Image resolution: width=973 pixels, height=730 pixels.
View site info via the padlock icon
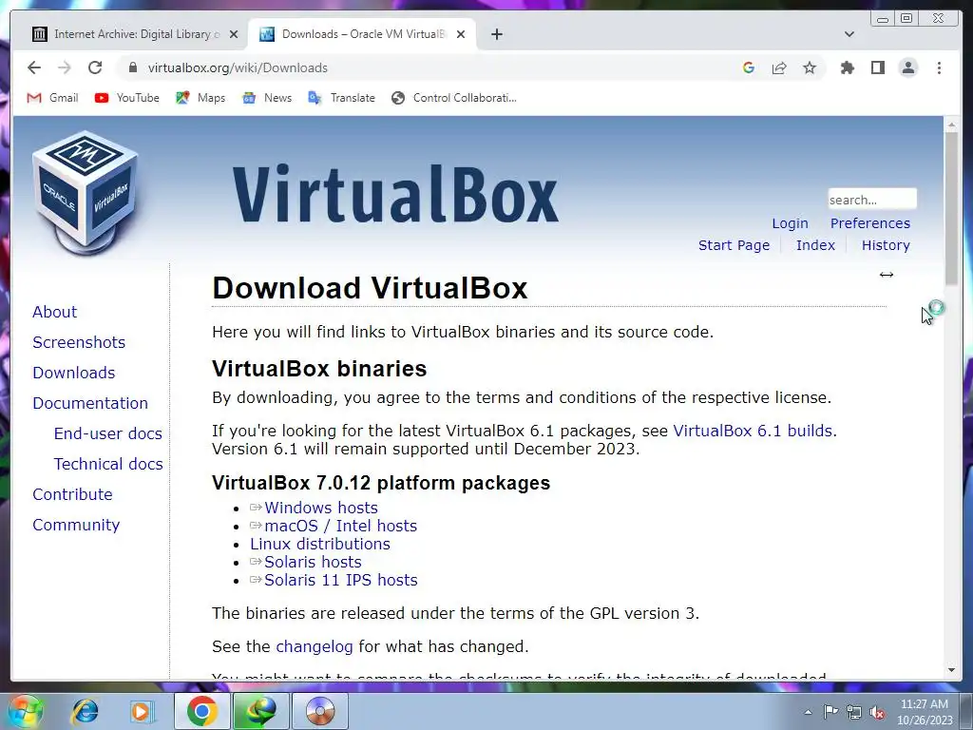[132, 67]
